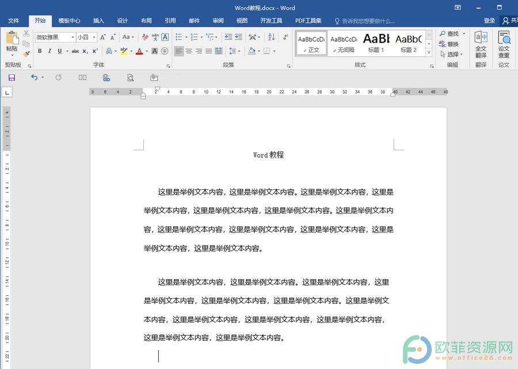Increase font size with the grow-font icon

click(x=103, y=37)
